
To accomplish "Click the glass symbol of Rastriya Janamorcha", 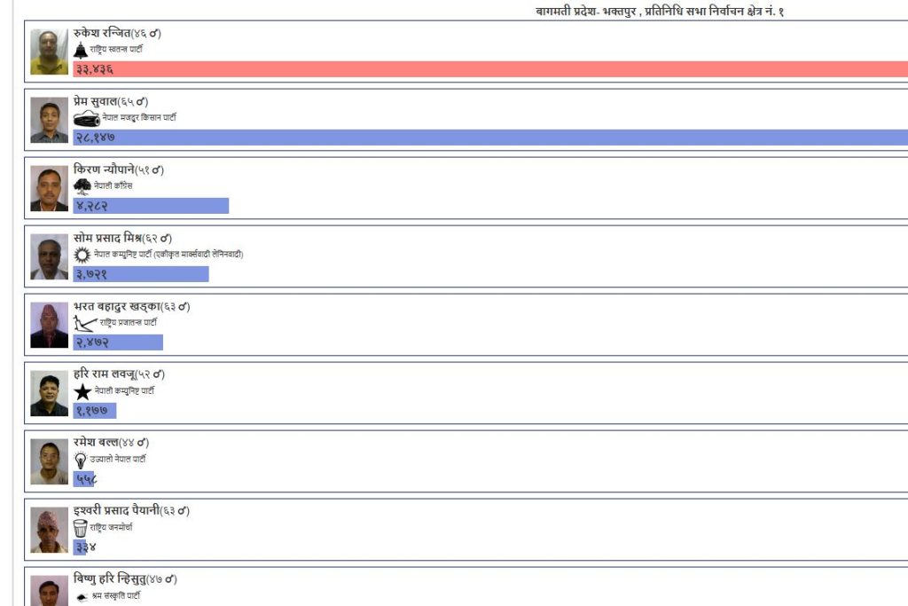I will [81, 528].
